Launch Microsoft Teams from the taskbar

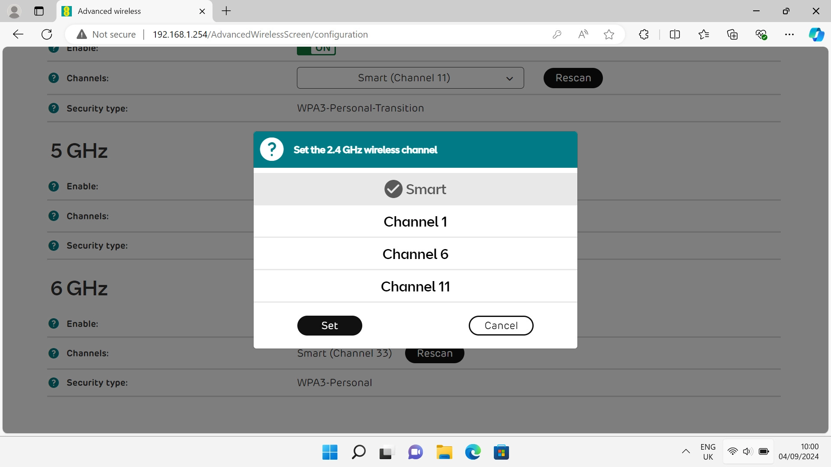click(415, 452)
